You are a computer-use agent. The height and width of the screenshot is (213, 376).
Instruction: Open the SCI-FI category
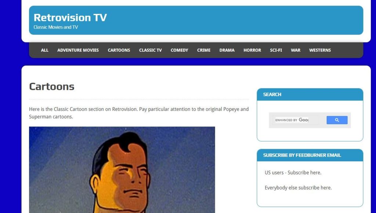click(276, 50)
